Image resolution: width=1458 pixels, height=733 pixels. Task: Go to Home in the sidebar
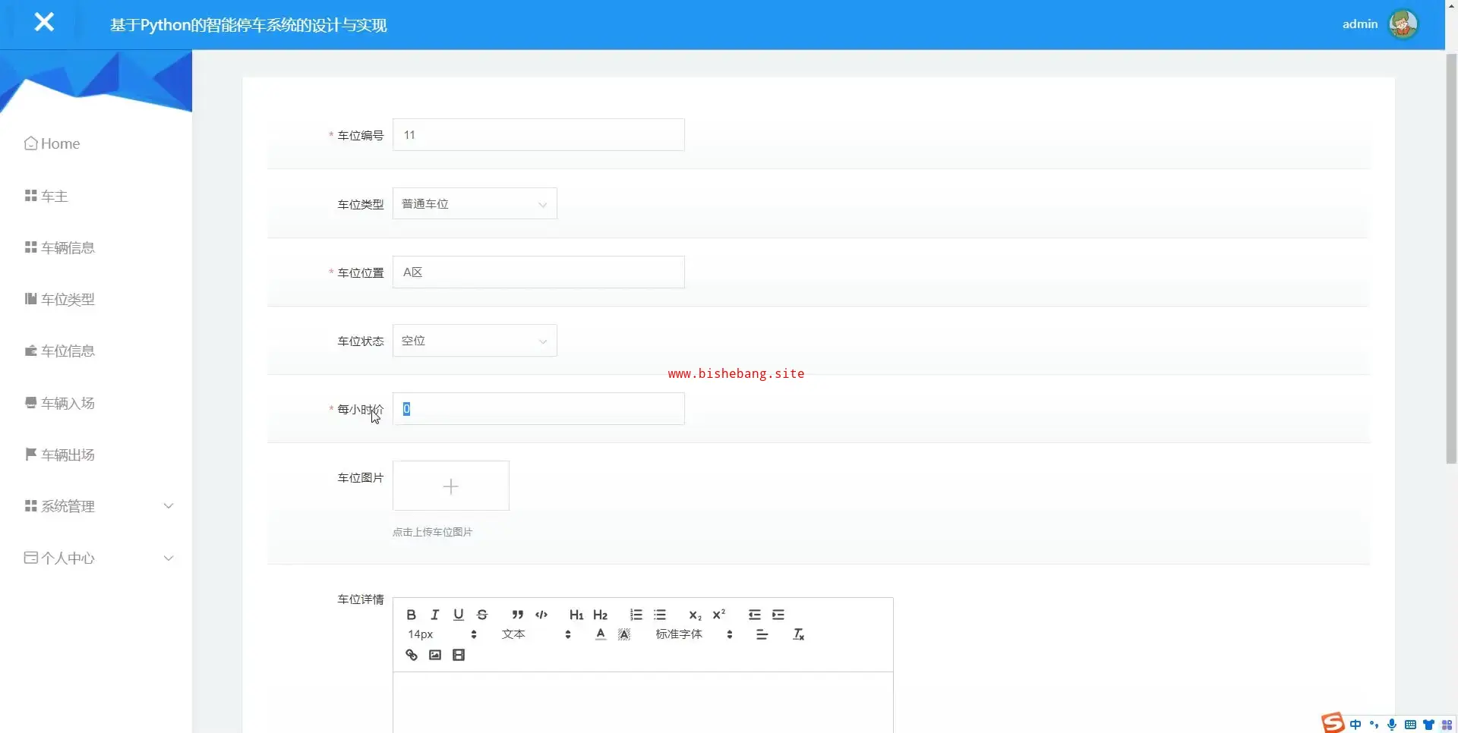[52, 143]
